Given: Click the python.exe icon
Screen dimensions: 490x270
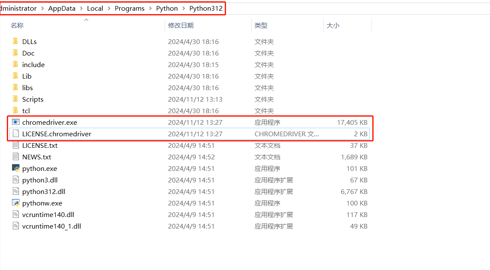Looking at the screenshot, I should (x=16, y=168).
